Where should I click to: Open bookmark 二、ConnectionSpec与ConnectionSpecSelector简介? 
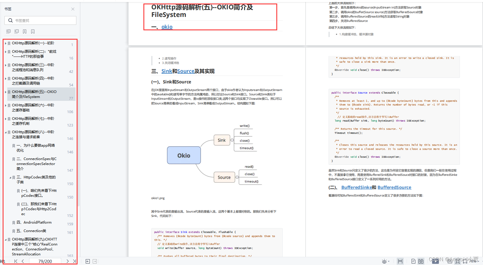(36, 164)
